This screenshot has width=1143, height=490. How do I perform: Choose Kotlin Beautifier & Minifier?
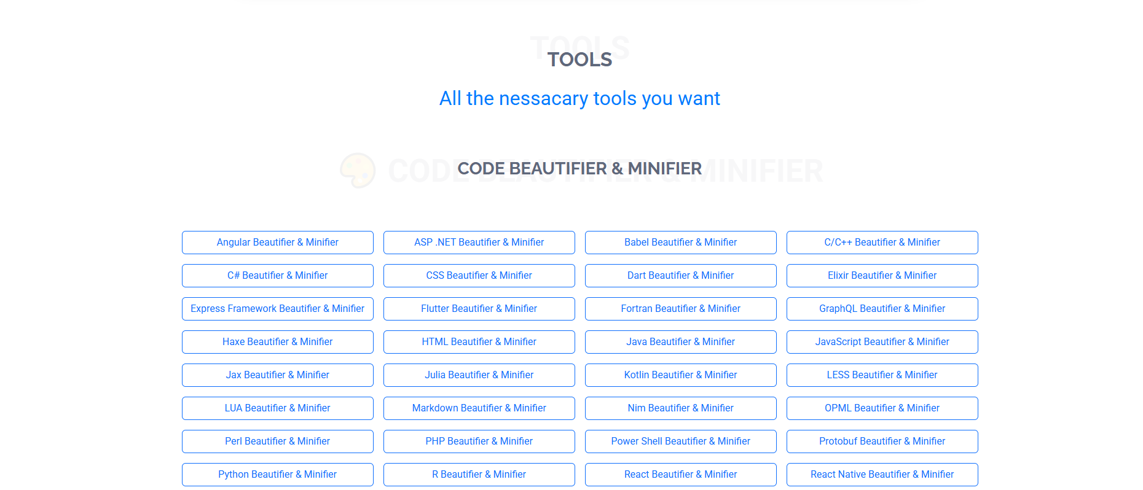pos(681,375)
